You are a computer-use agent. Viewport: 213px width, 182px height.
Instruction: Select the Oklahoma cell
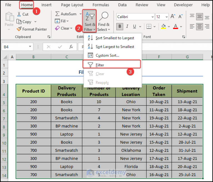tap(131, 150)
